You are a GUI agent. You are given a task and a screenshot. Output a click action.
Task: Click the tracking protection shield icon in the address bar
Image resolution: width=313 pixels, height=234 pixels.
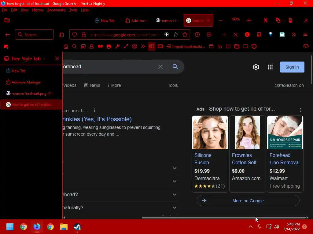point(75,35)
